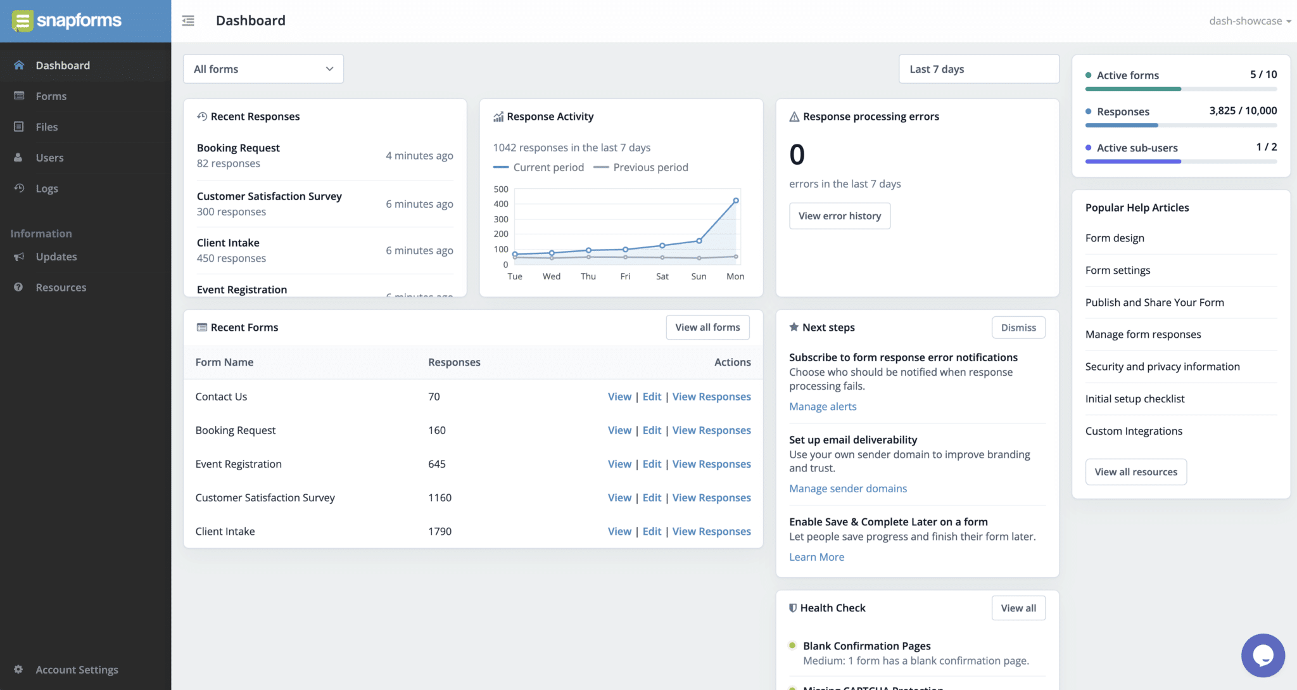Collapse sidebar with the hamburger menu icon
This screenshot has height=690, width=1297.
pos(188,21)
